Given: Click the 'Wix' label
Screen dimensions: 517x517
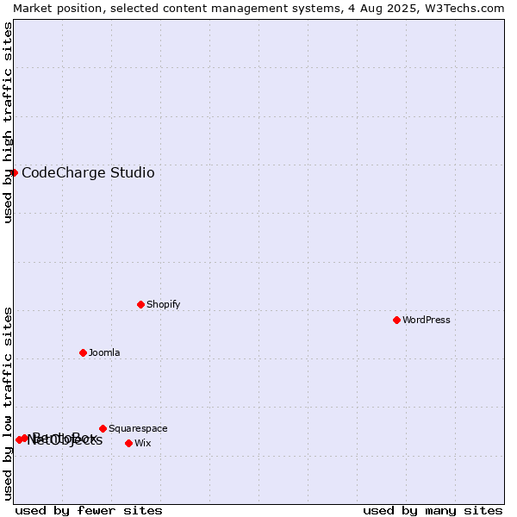Looking at the screenshot, I should (143, 443).
